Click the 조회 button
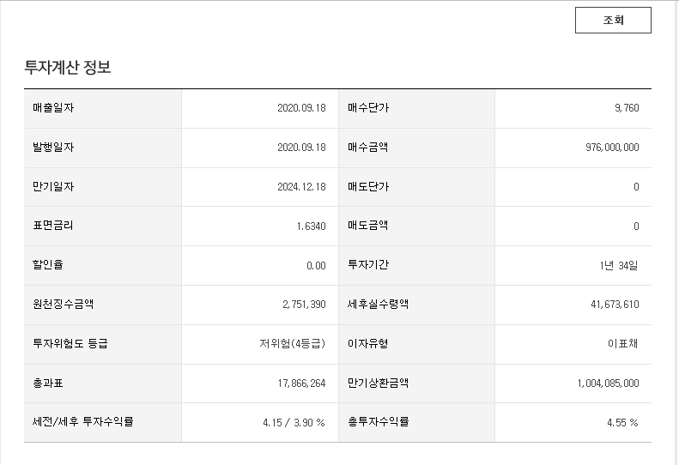The width and height of the screenshot is (679, 465). 613,20
